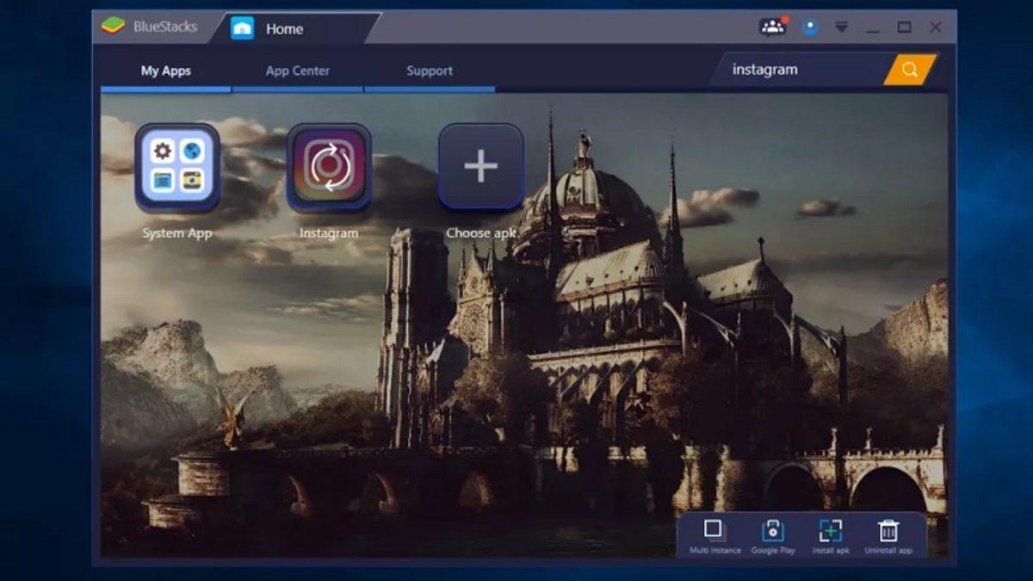The width and height of the screenshot is (1033, 581).
Task: Click Install apk in bottom toolbar
Action: [831, 535]
